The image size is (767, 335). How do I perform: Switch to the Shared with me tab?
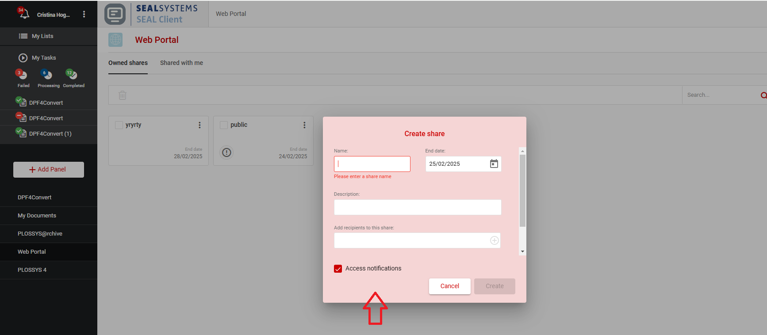pyautogui.click(x=181, y=63)
